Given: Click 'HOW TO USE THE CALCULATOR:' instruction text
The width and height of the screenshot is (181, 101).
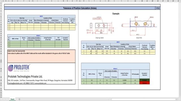Looking at the screenshot, I should click(16, 51).
